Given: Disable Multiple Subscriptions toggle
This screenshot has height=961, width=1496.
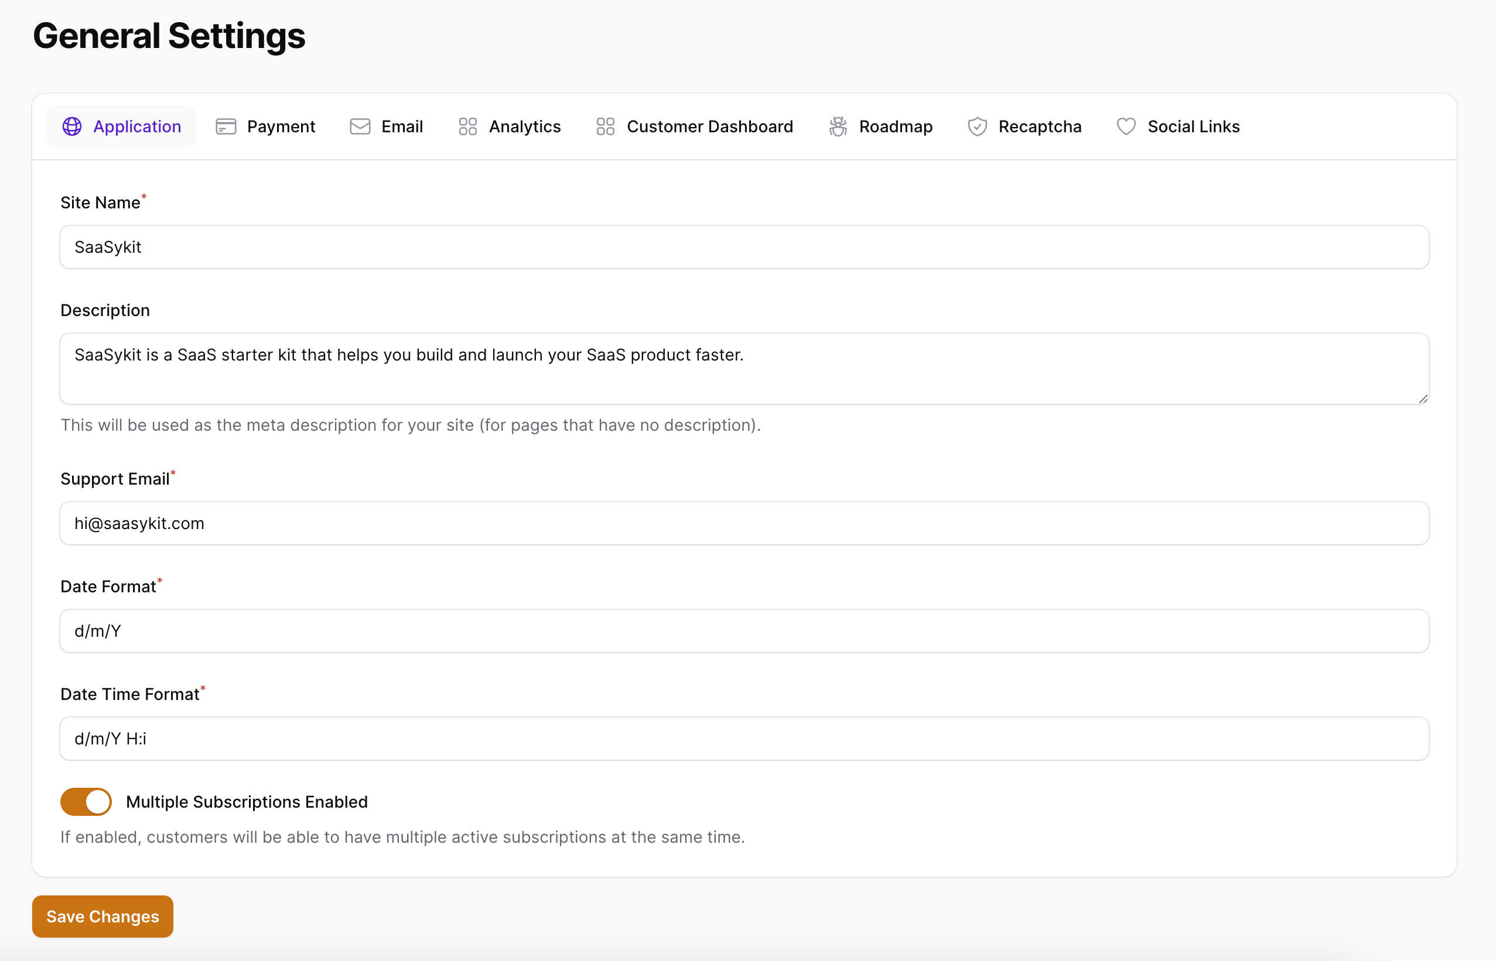Looking at the screenshot, I should pos(86,802).
